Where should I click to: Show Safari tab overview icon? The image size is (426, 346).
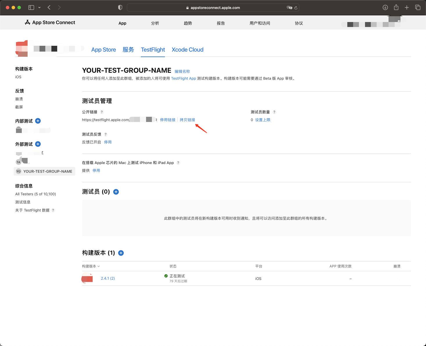[x=418, y=8]
